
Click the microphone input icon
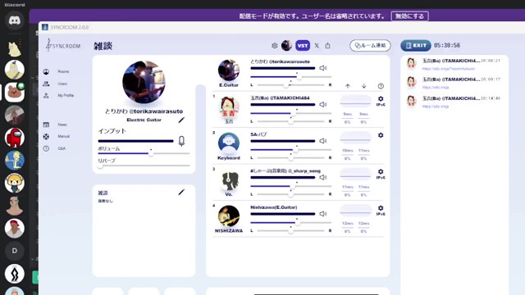point(181,141)
